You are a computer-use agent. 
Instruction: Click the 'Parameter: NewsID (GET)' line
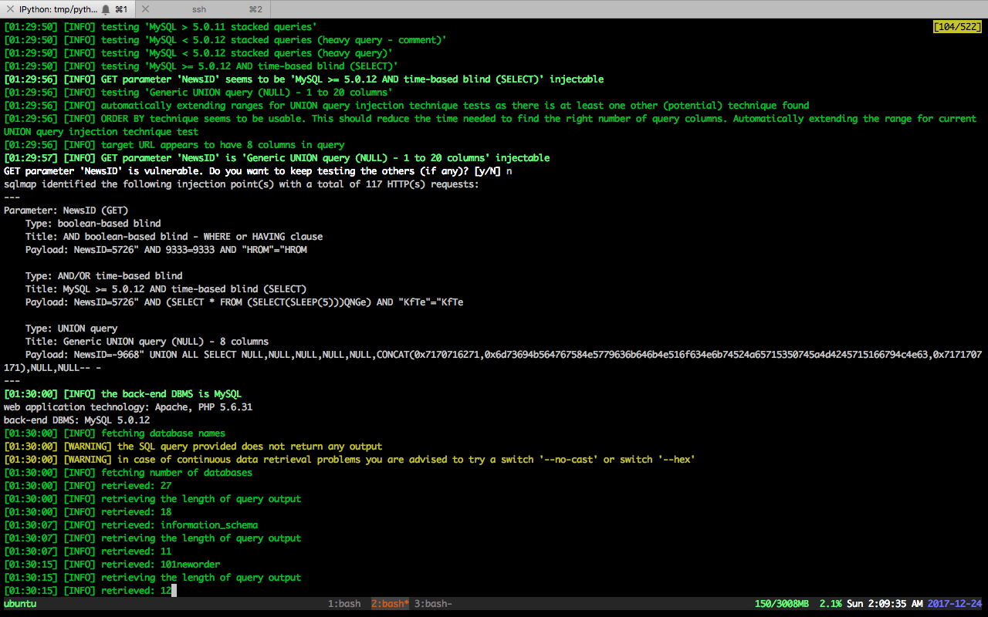pos(66,211)
